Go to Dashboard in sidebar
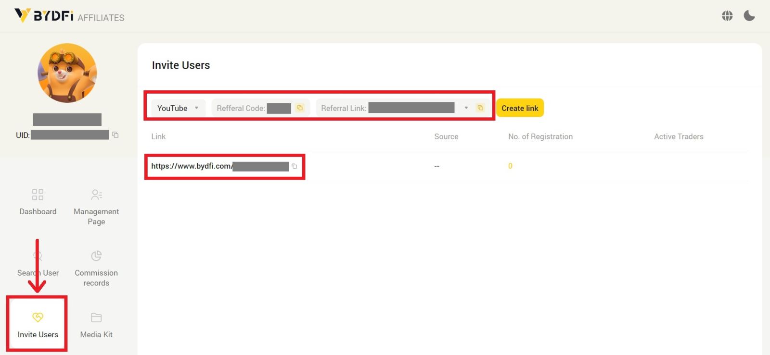Screen dimensions: 770x355 (x=38, y=202)
